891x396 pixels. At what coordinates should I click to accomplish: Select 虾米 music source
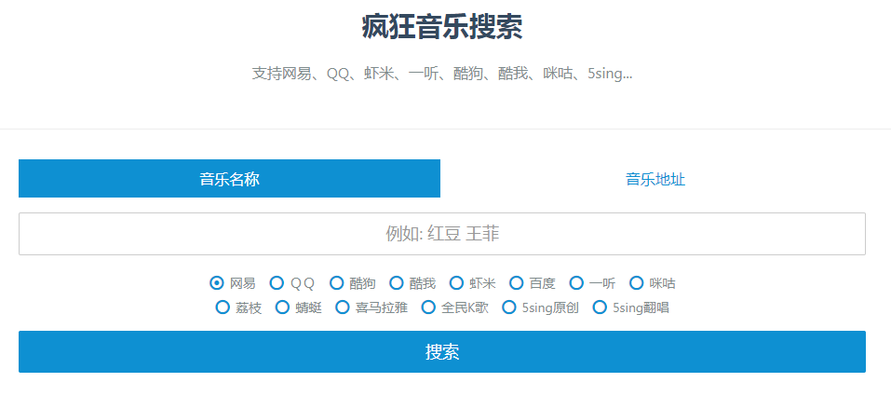pos(456,282)
